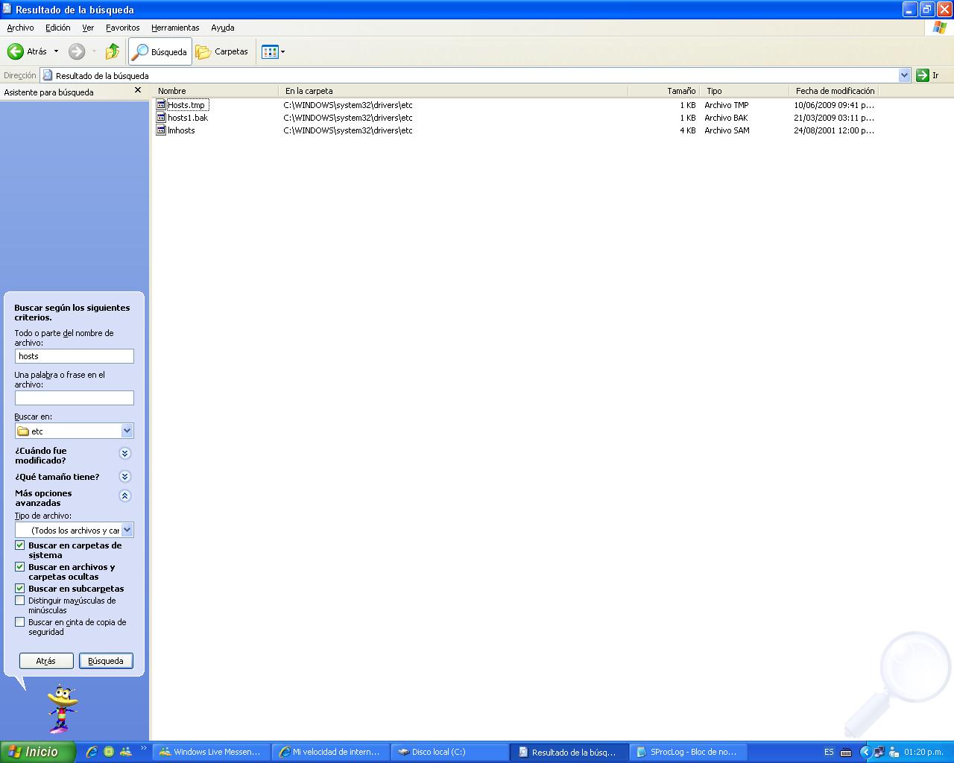This screenshot has height=763, width=954.
Task: Click the Up folder icon in toolbar
Action: 113,51
